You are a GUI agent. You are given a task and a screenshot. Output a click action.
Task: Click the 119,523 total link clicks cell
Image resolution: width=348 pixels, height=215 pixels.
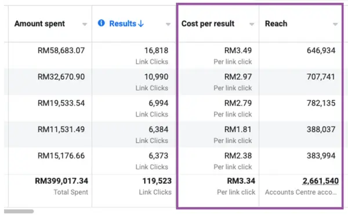click(x=157, y=181)
